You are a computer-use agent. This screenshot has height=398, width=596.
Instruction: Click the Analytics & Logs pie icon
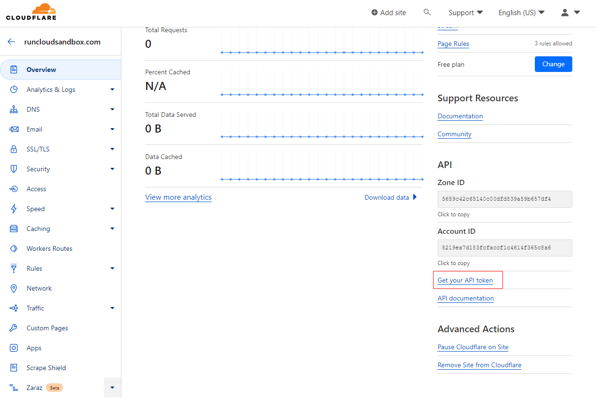point(14,89)
